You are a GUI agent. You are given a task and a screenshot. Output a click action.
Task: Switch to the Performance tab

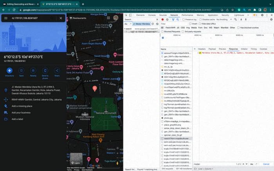click(x=187, y=15)
